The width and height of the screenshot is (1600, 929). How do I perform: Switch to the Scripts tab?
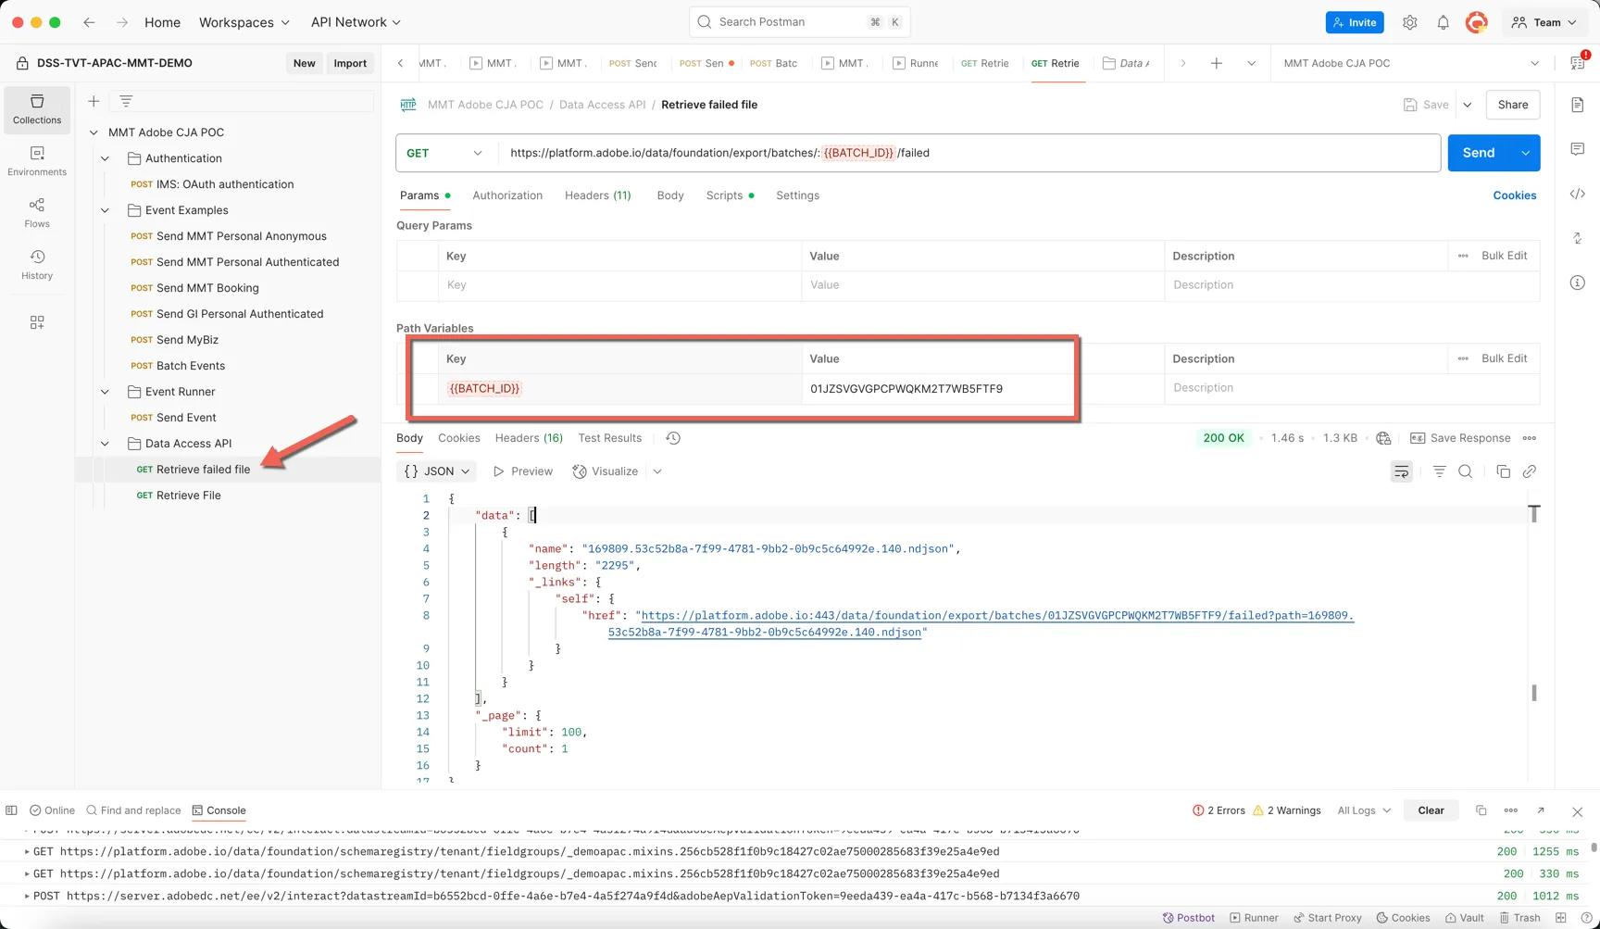(x=730, y=195)
